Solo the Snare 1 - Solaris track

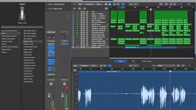click(84, 14)
